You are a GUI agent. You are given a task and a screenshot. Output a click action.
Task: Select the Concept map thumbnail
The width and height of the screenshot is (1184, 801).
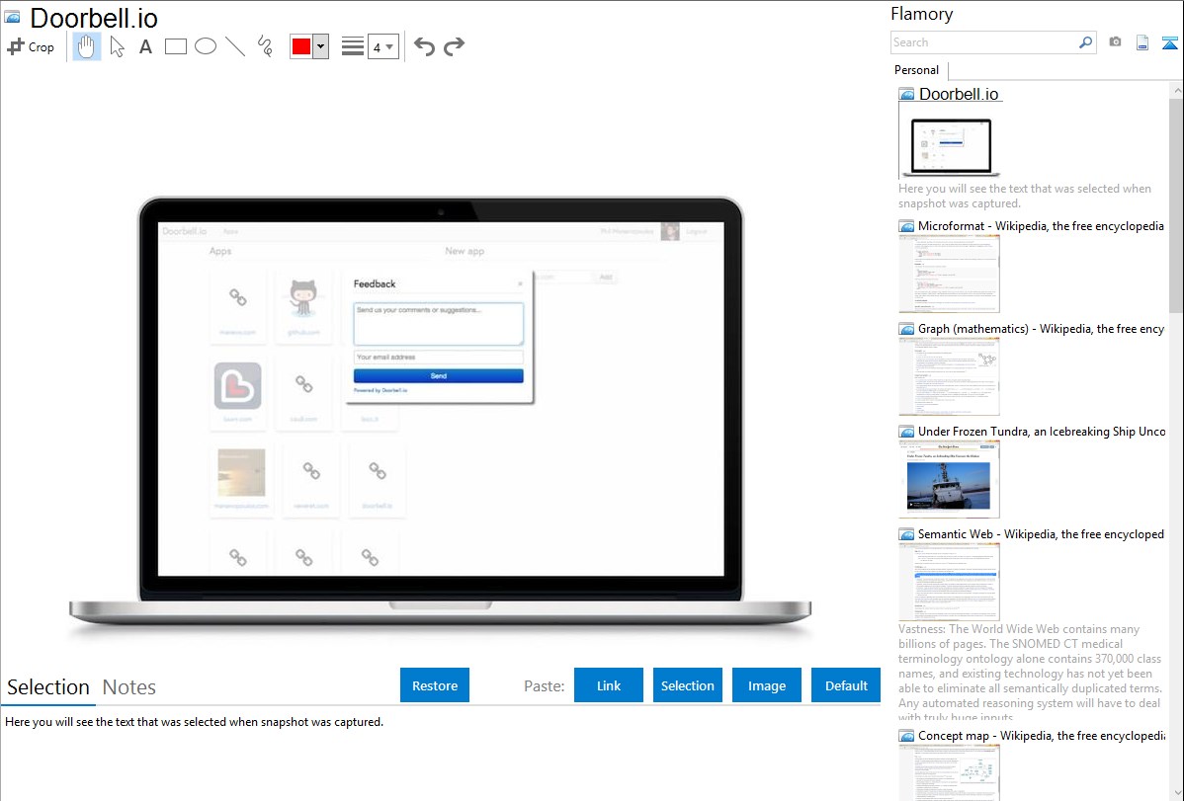click(949, 772)
